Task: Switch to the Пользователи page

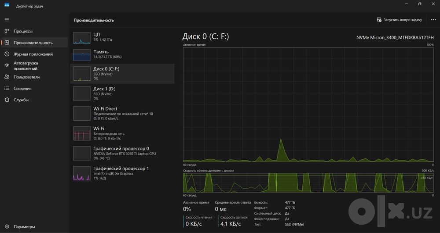Action: pyautogui.click(x=34, y=77)
